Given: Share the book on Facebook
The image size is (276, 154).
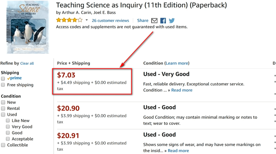Looking at the screenshot, I should [163, 20].
